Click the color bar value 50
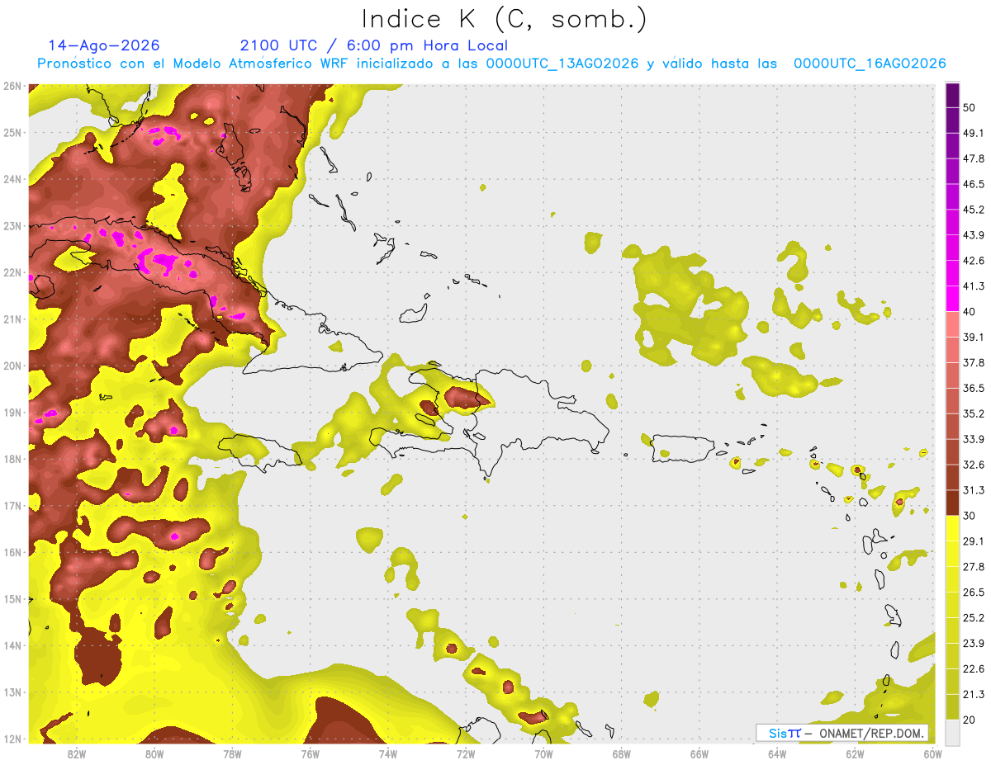The width and height of the screenshot is (991, 765). 970,107
